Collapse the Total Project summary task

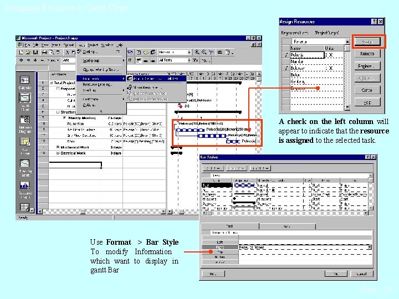pyautogui.click(x=52, y=83)
